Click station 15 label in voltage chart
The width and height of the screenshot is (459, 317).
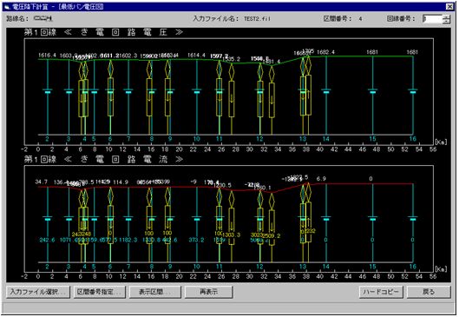tap(372, 139)
